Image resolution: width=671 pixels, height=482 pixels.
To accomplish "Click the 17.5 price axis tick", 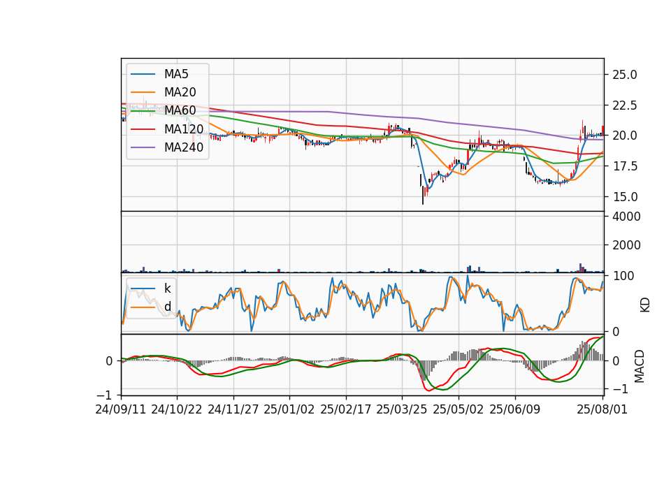I will click(x=625, y=166).
